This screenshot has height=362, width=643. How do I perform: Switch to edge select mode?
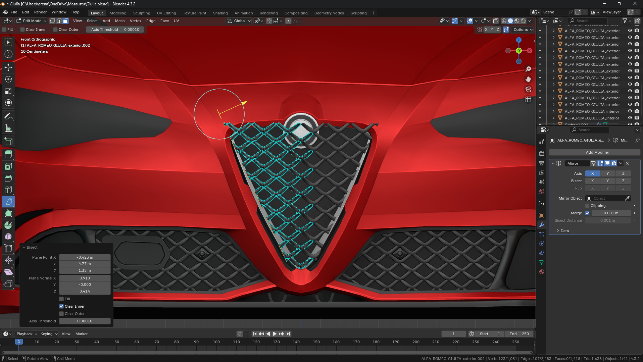coord(59,21)
